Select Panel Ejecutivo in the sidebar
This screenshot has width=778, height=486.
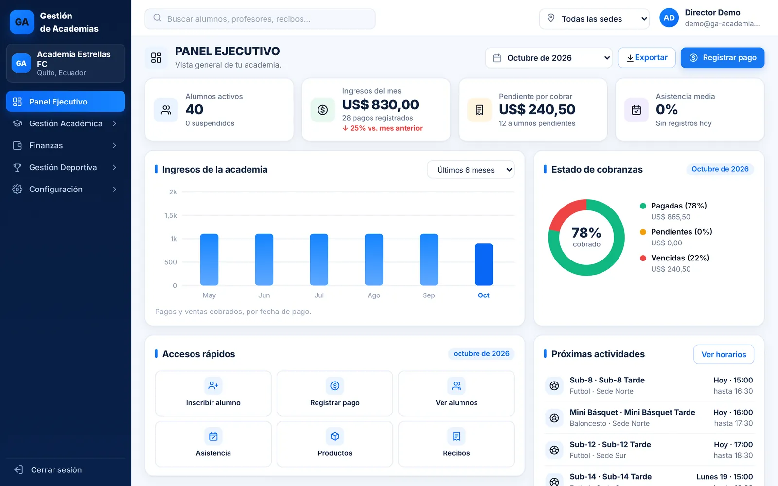(x=66, y=102)
